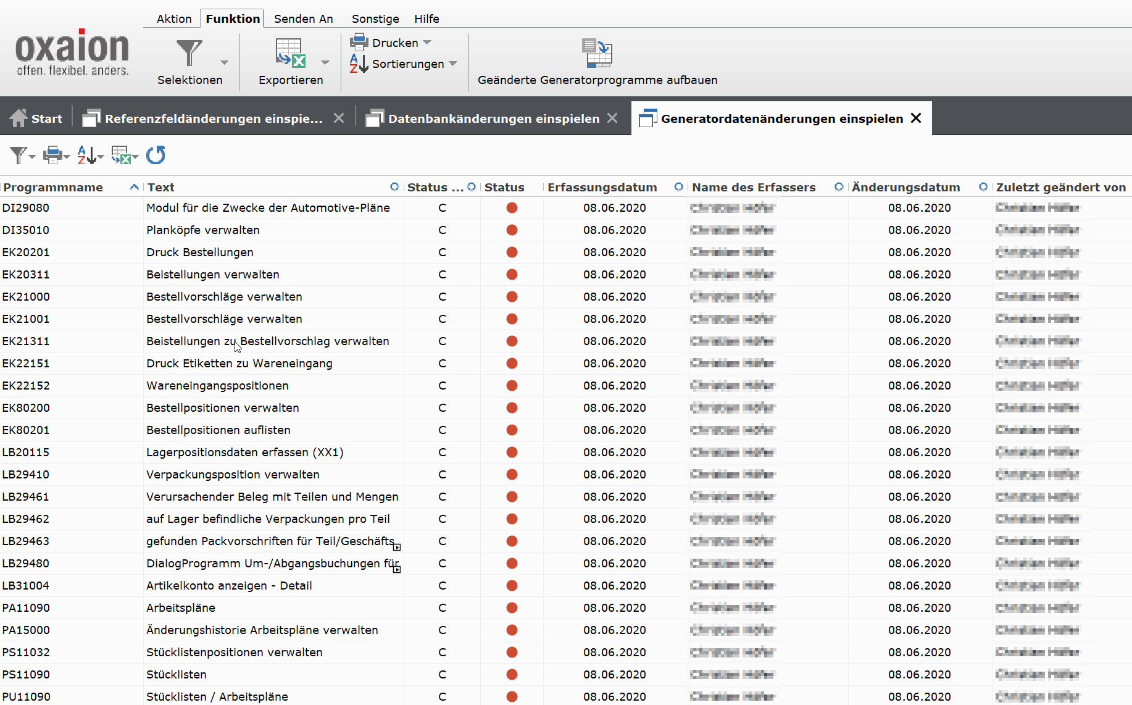The image size is (1132, 705).
Task: Click Geänderte Generatorprogramme aufbauen icon
Action: (x=596, y=54)
